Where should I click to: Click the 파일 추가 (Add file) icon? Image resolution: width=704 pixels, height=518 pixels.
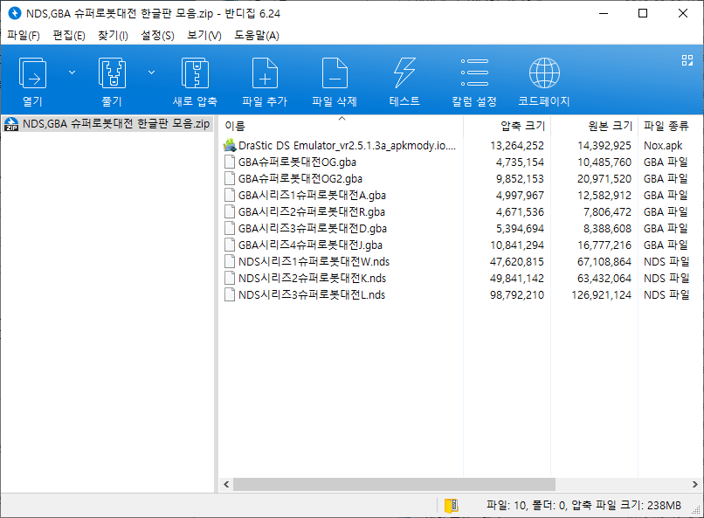click(265, 74)
